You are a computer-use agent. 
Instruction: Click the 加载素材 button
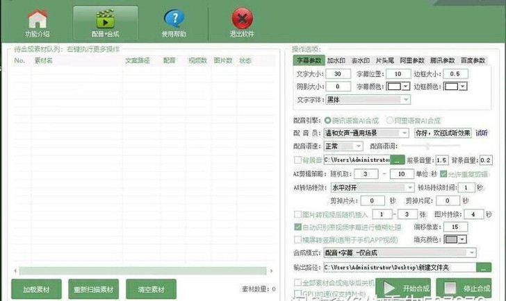(36, 289)
